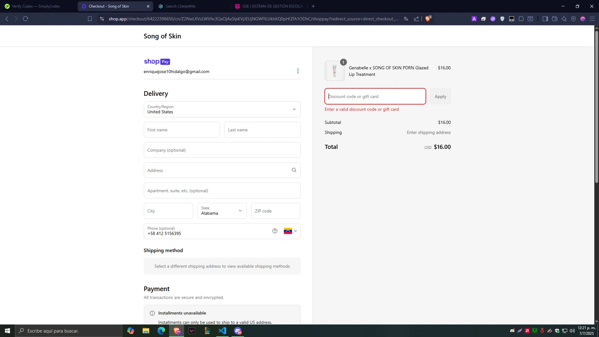Click the Song of Skin store title
599x337 pixels.
[162, 36]
